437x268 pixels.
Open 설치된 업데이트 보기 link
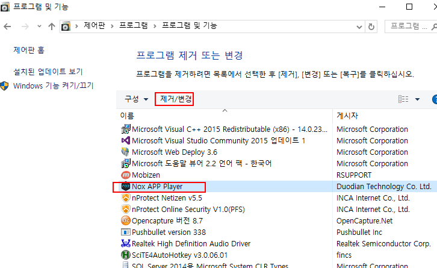pyautogui.click(x=48, y=72)
